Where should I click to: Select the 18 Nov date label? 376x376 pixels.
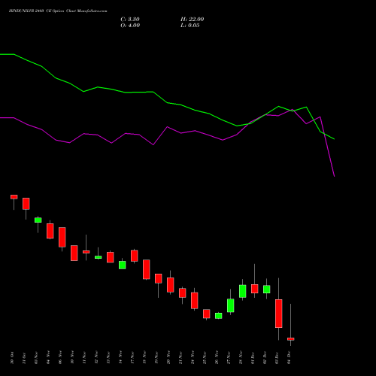144,358
